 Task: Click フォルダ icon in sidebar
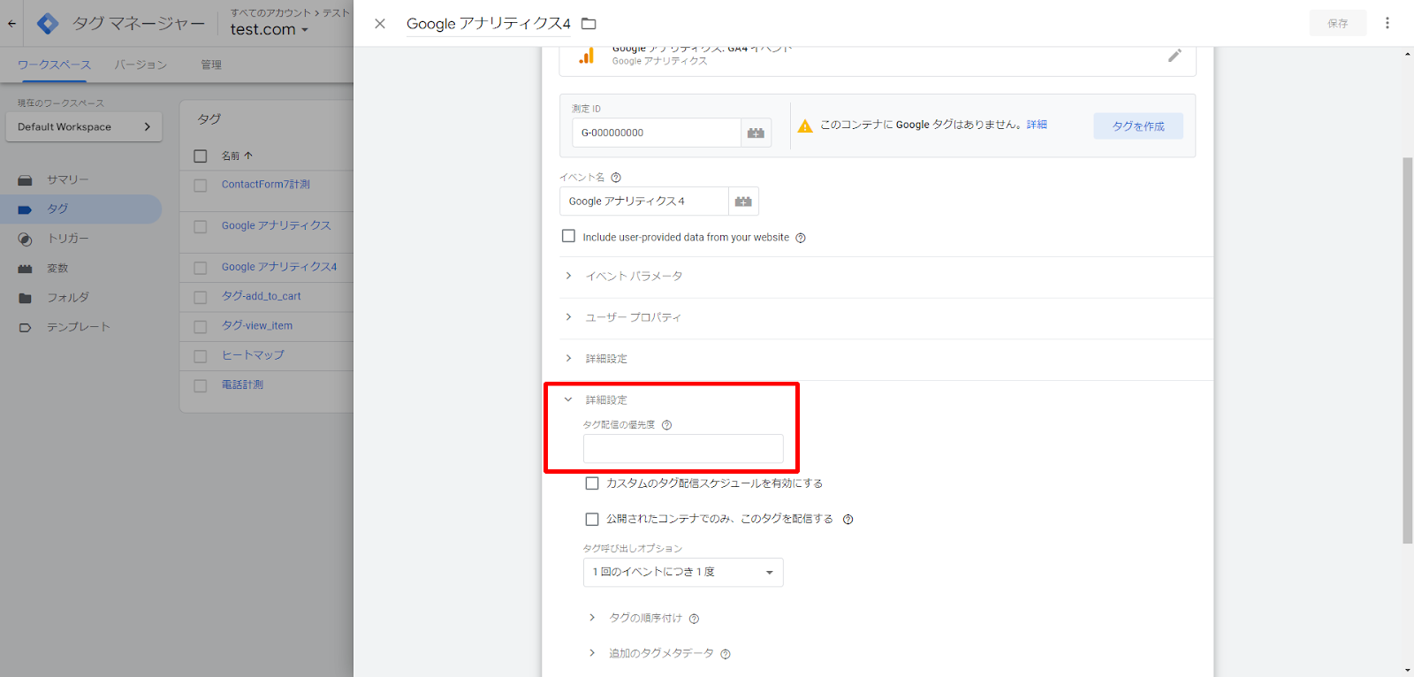pos(25,299)
